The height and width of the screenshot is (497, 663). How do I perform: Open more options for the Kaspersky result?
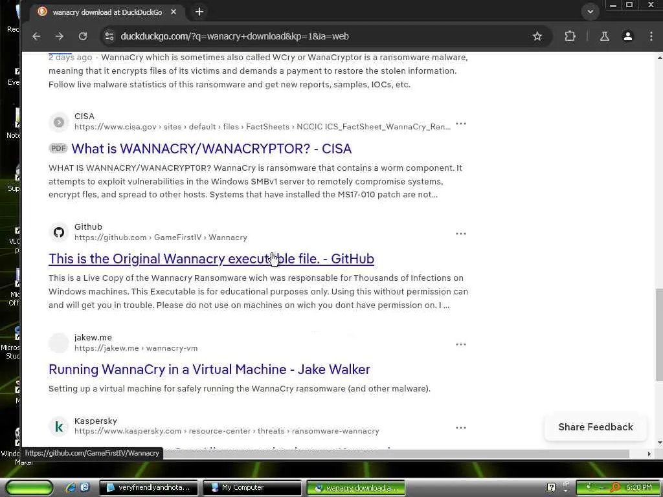[461, 427]
